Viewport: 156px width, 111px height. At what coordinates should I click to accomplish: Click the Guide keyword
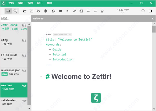(x=57, y=49)
